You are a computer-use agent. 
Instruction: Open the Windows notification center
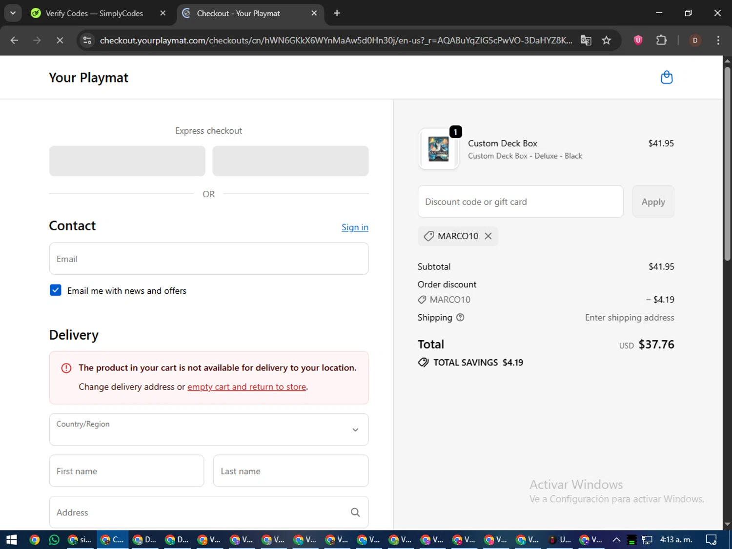coord(711,540)
